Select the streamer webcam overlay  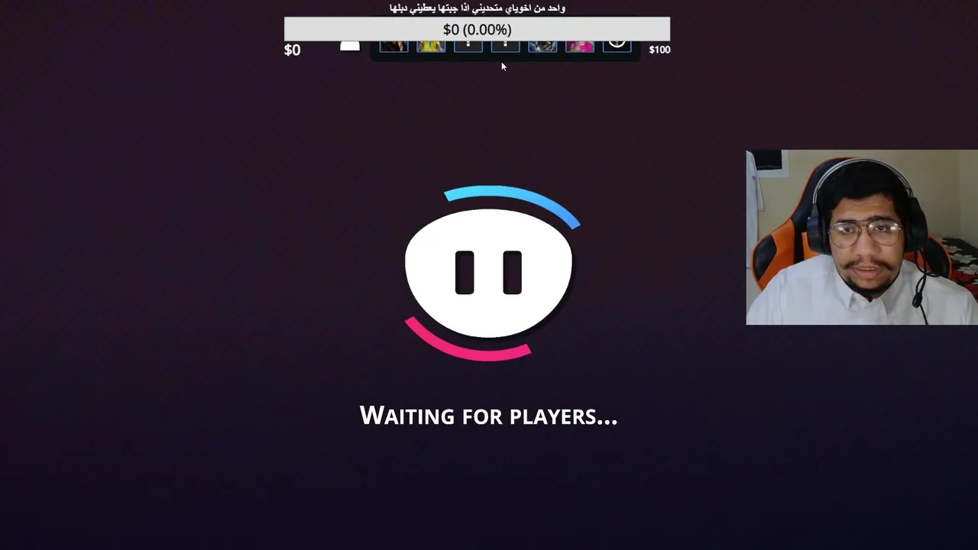(x=862, y=238)
